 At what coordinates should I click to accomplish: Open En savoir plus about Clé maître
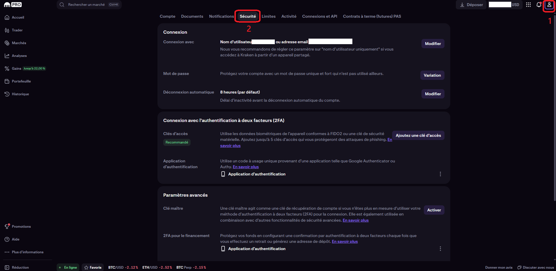[x=355, y=220]
